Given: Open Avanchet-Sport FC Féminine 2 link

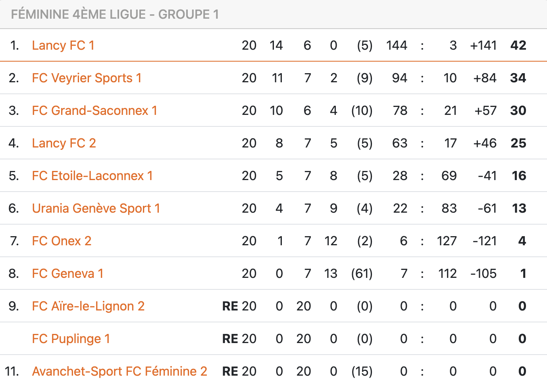Looking at the screenshot, I should click(119, 371).
